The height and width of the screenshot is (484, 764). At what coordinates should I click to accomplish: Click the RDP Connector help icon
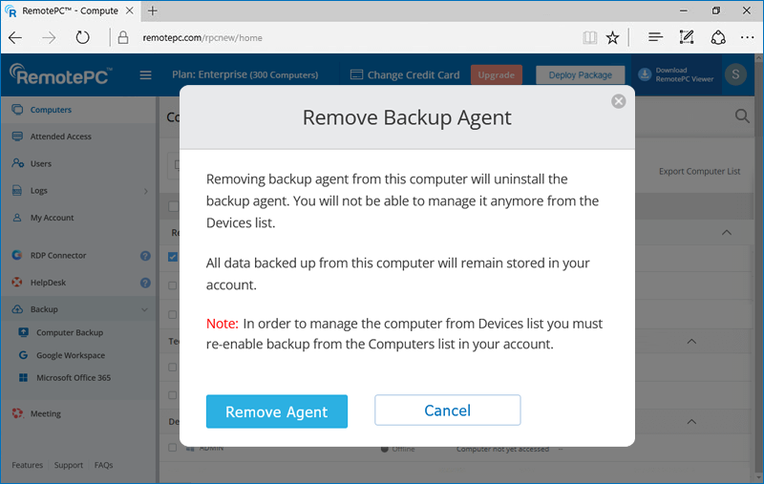tap(145, 256)
